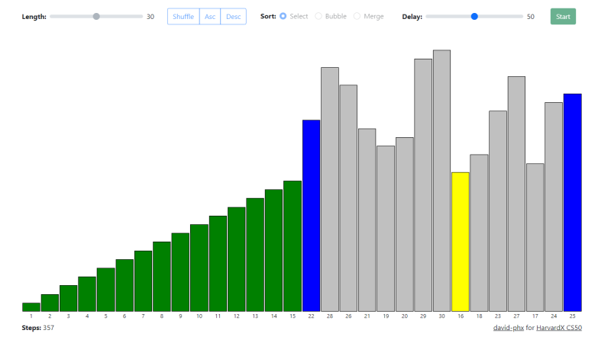The height and width of the screenshot is (343, 611).
Task: Click the gray bar labeled 28
Action: point(330,189)
